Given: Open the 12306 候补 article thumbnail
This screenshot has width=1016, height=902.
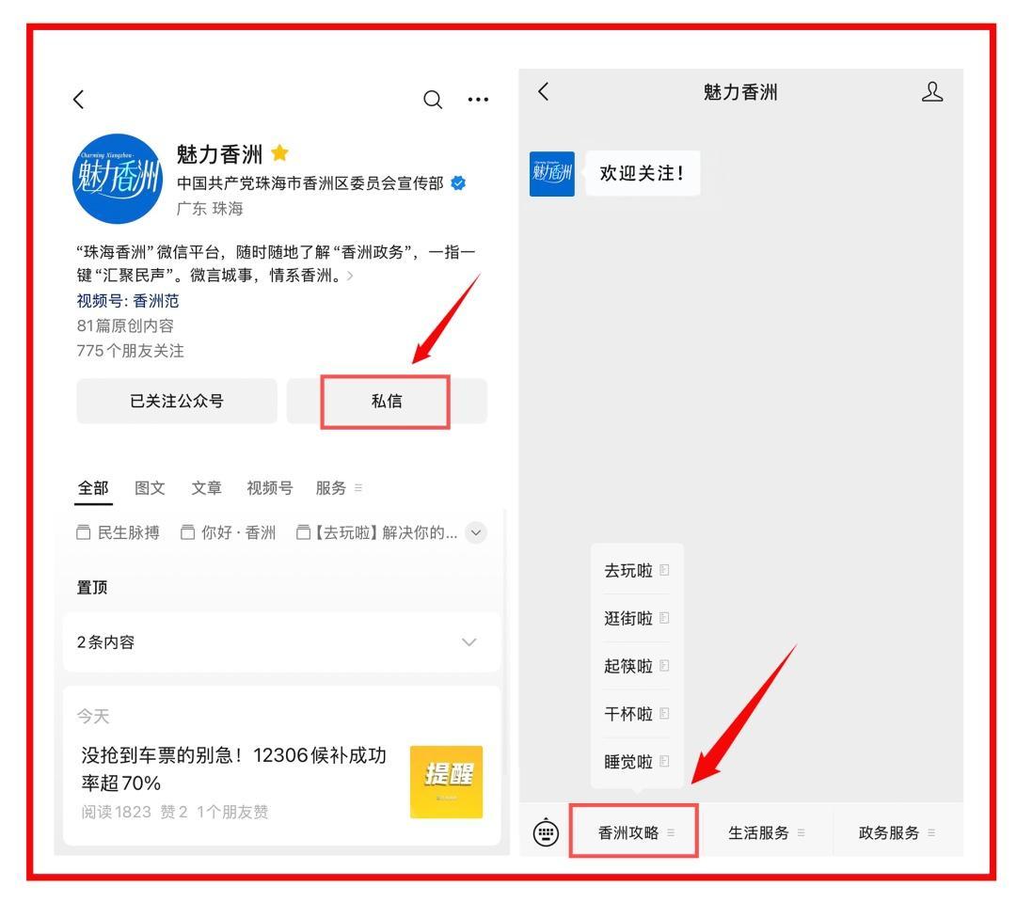Looking at the screenshot, I should click(446, 782).
